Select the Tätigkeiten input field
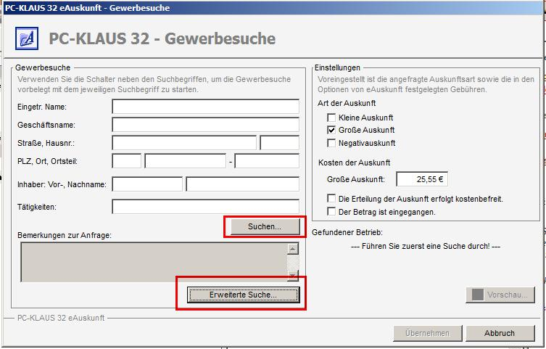Screen dimensions: 546x349 tap(205, 208)
